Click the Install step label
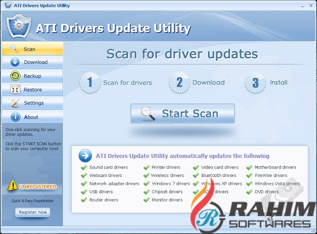Screen dimensions: 317x234 [x=278, y=82]
